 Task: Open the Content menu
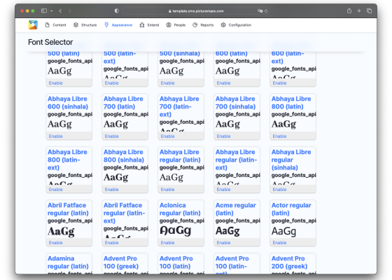coord(55,25)
